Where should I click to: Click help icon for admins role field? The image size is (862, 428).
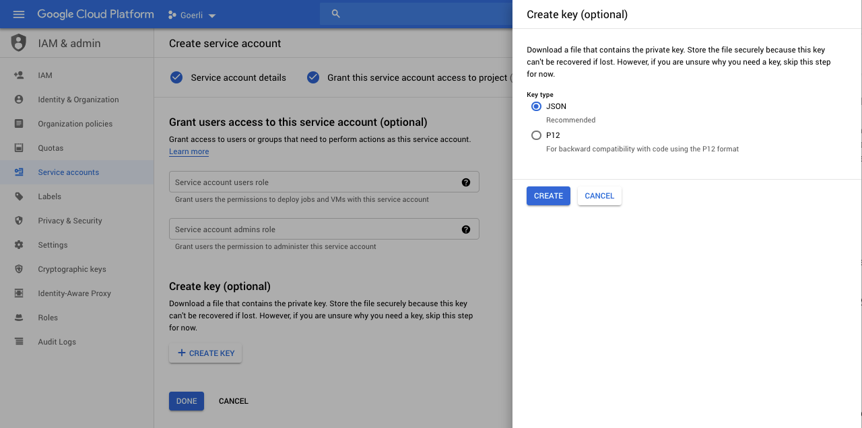point(465,229)
